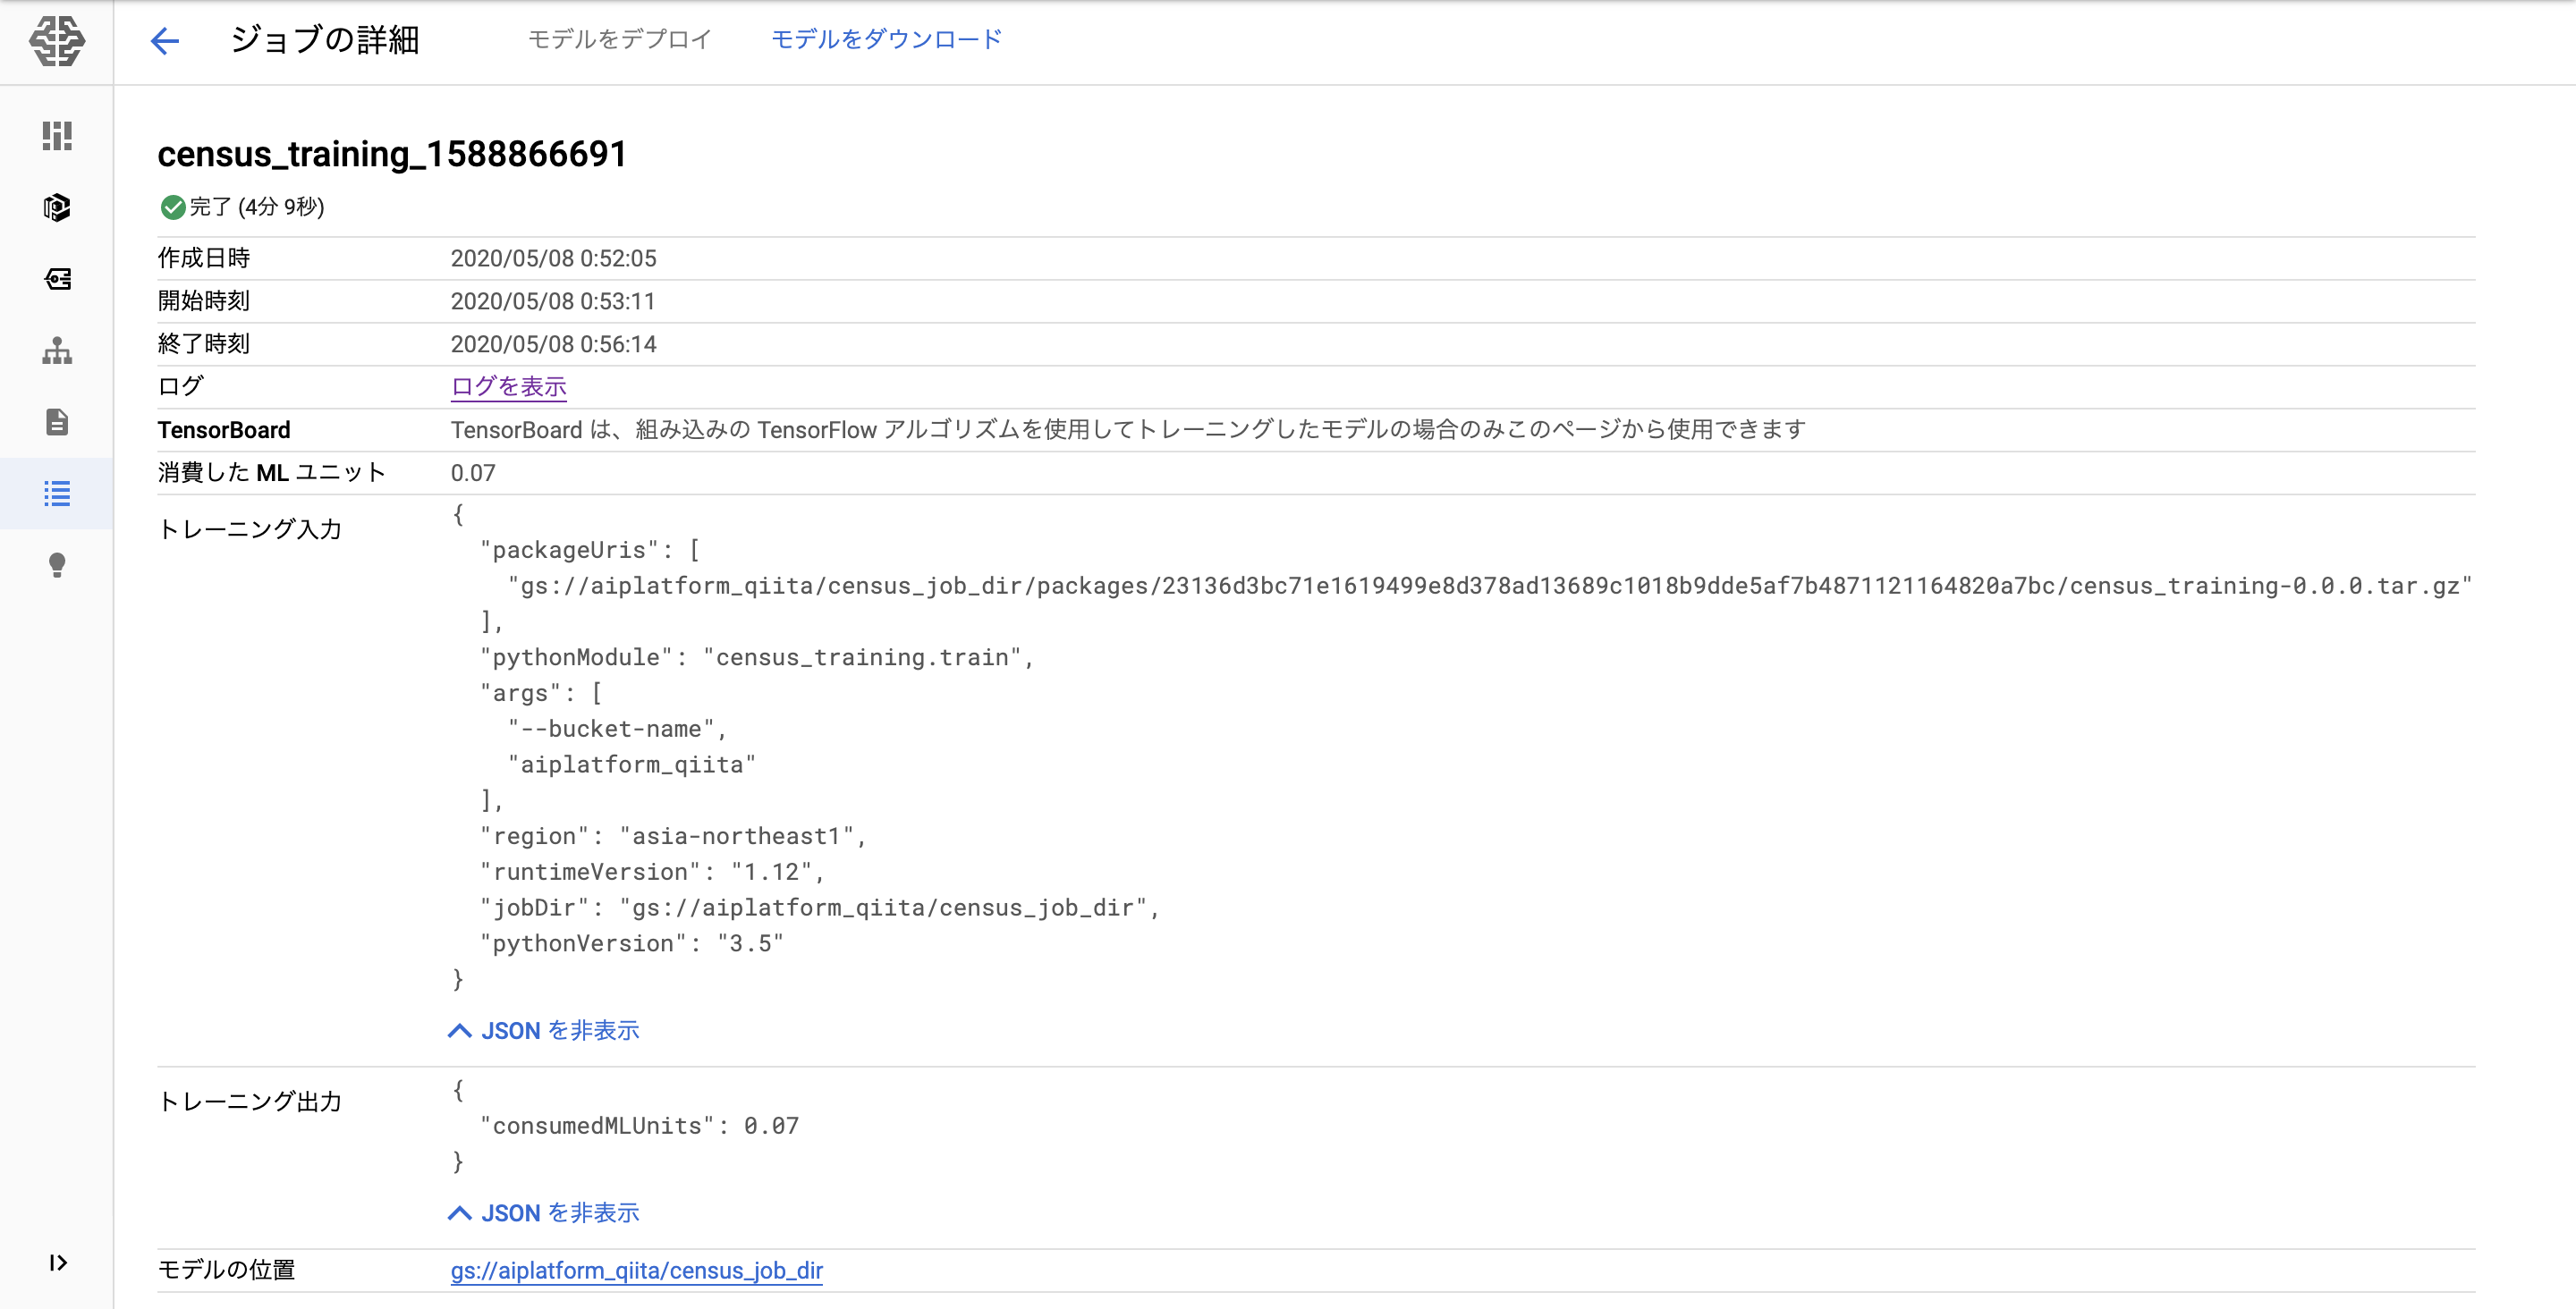The width and height of the screenshot is (2576, 1309).
Task: Click the consumedMLUnits: 0.07 JSON line
Action: pos(639,1127)
